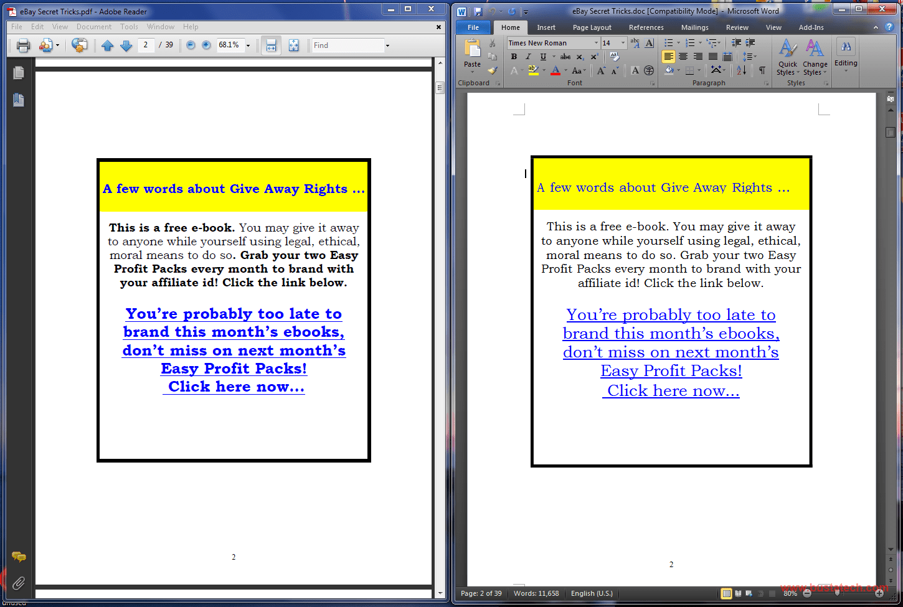903x607 pixels.
Task: Apply Subscript in Word ribbon
Action: pos(579,57)
